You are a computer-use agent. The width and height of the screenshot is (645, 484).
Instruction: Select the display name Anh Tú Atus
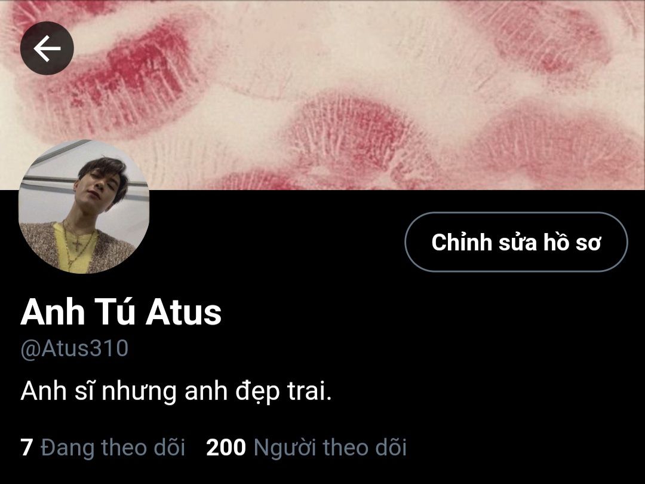121,312
